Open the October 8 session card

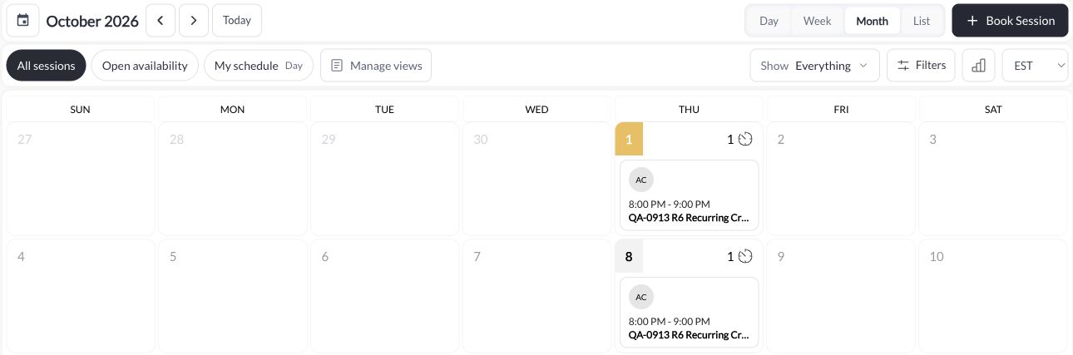coord(690,312)
